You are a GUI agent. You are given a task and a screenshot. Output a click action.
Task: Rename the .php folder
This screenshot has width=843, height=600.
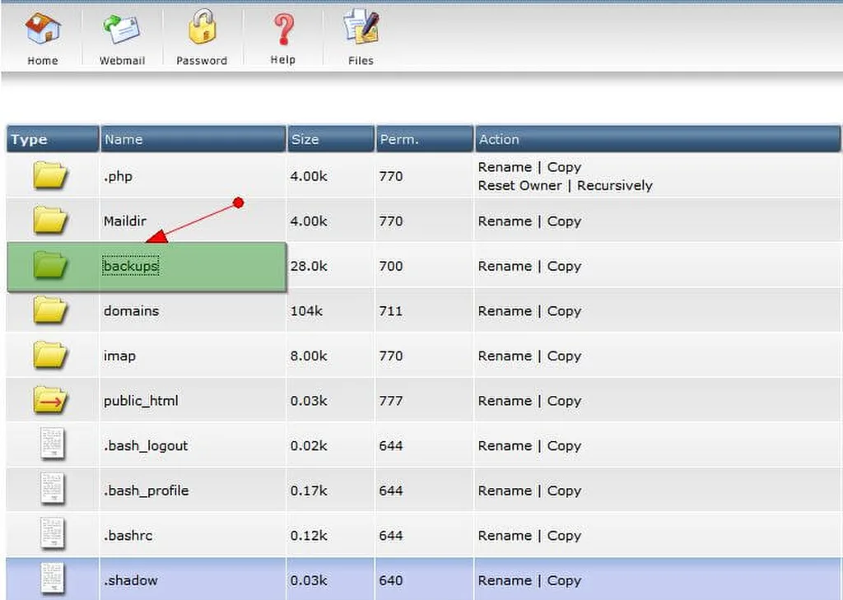[505, 167]
